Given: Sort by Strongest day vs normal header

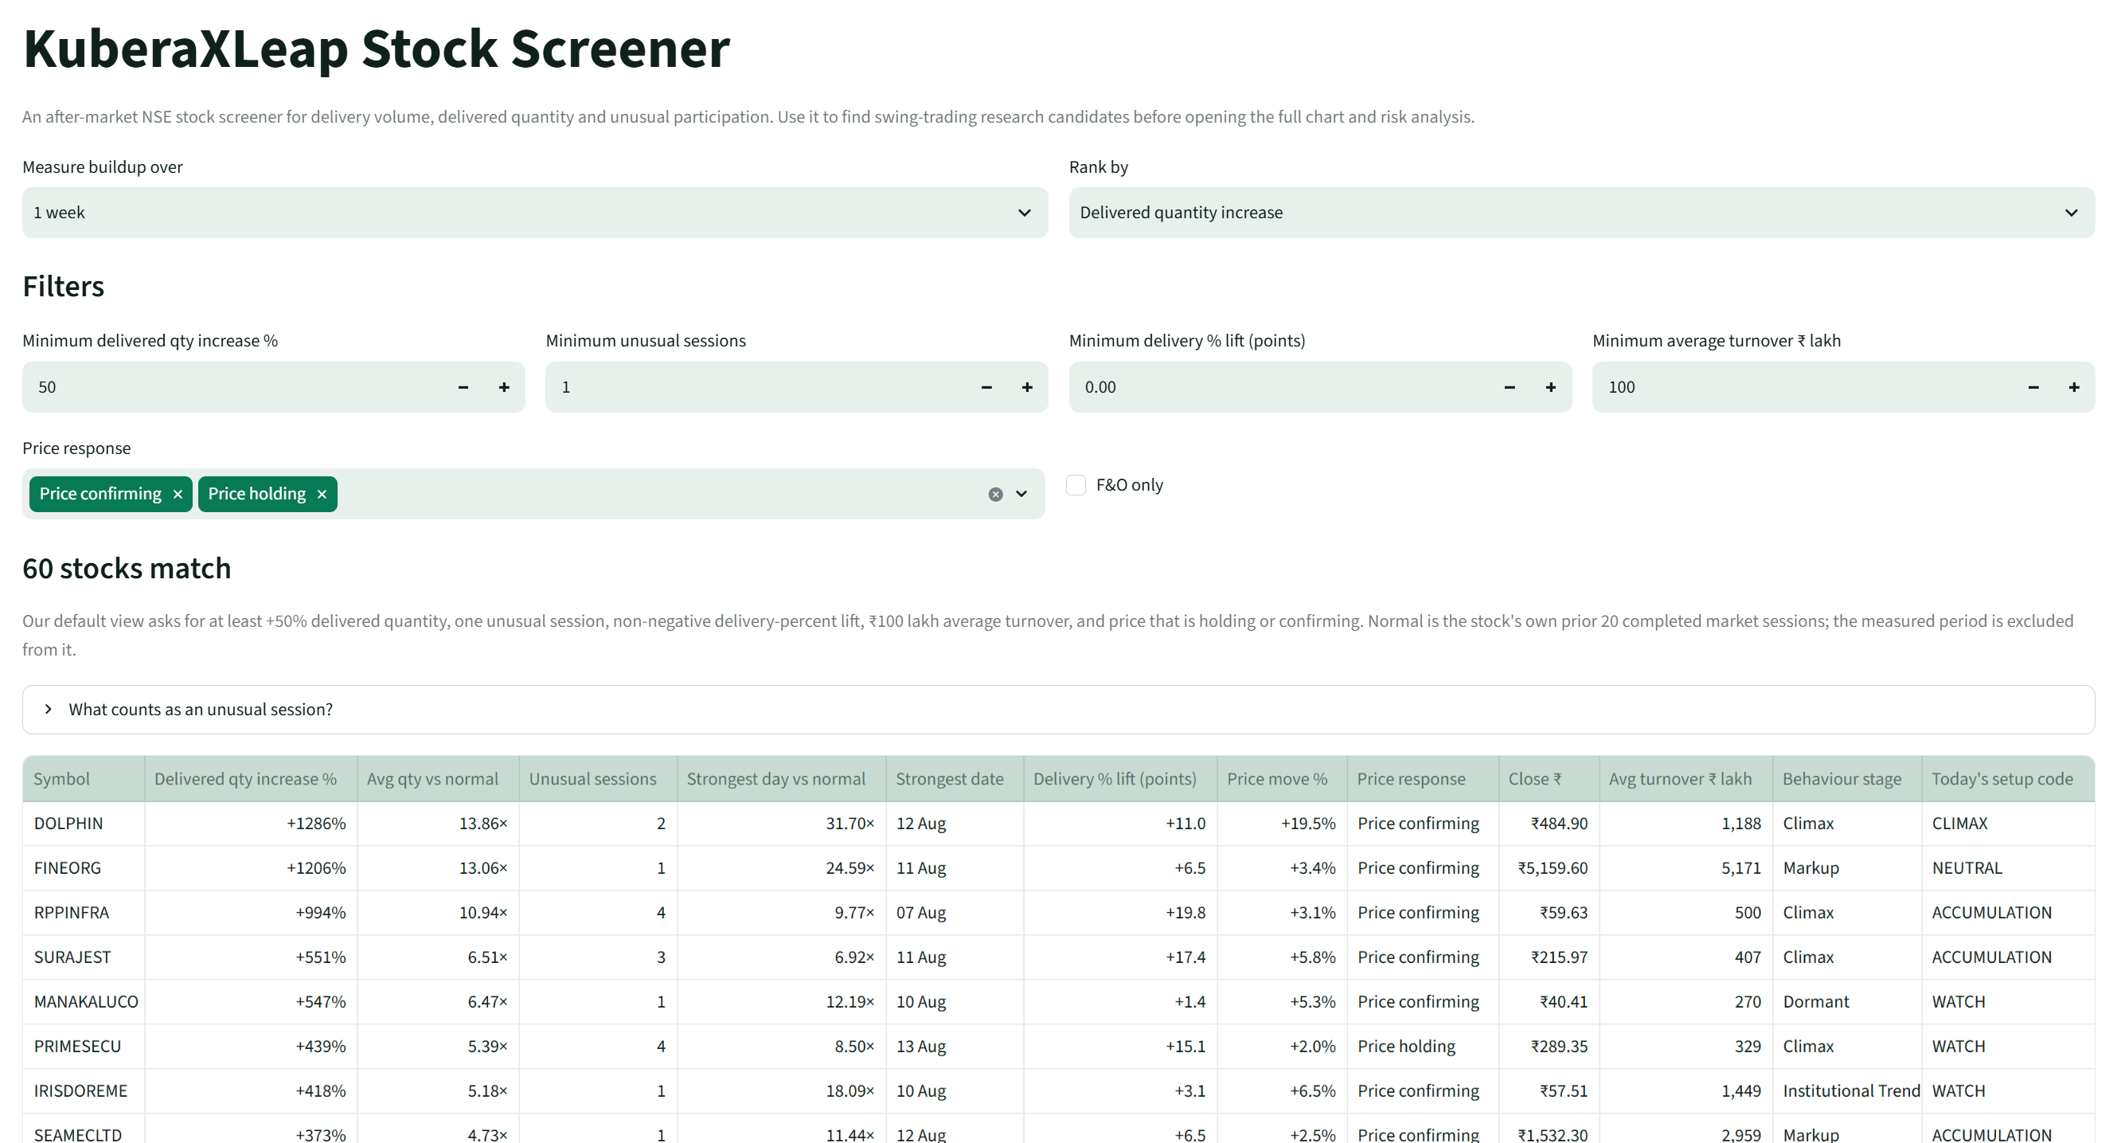Looking at the screenshot, I should coord(781,779).
